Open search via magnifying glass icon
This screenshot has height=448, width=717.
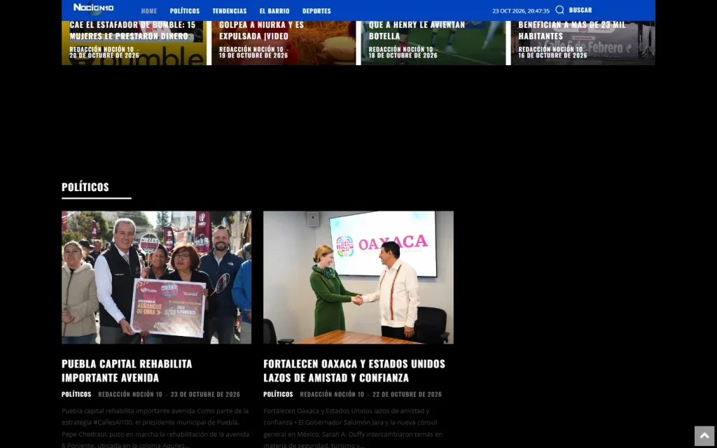(x=559, y=10)
